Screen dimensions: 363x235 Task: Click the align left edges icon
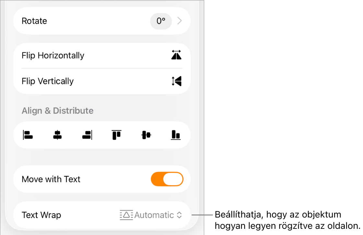click(28, 135)
